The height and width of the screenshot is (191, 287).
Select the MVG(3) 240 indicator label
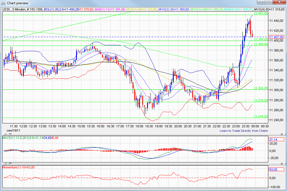click(207, 9)
